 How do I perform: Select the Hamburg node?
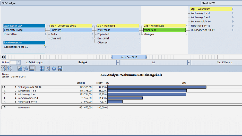[71, 30]
